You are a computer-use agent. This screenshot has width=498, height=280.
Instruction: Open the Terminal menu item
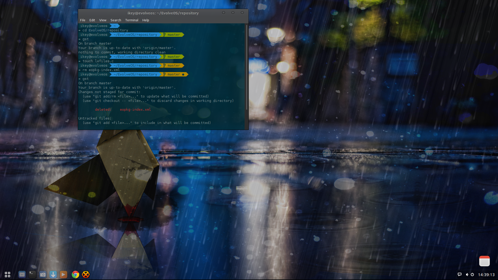[132, 20]
